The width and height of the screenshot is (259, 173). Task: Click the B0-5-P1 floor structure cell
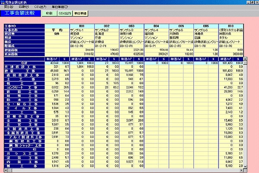coord(156,46)
